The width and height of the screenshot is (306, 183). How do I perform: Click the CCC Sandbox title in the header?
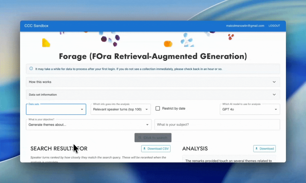(x=36, y=26)
